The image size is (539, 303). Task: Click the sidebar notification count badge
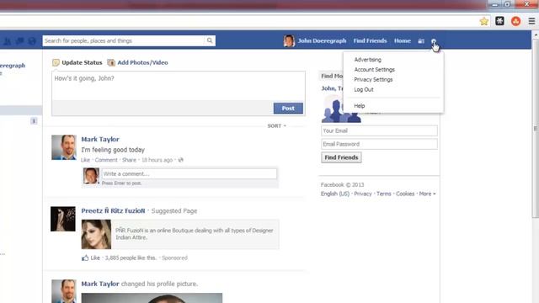(x=34, y=121)
